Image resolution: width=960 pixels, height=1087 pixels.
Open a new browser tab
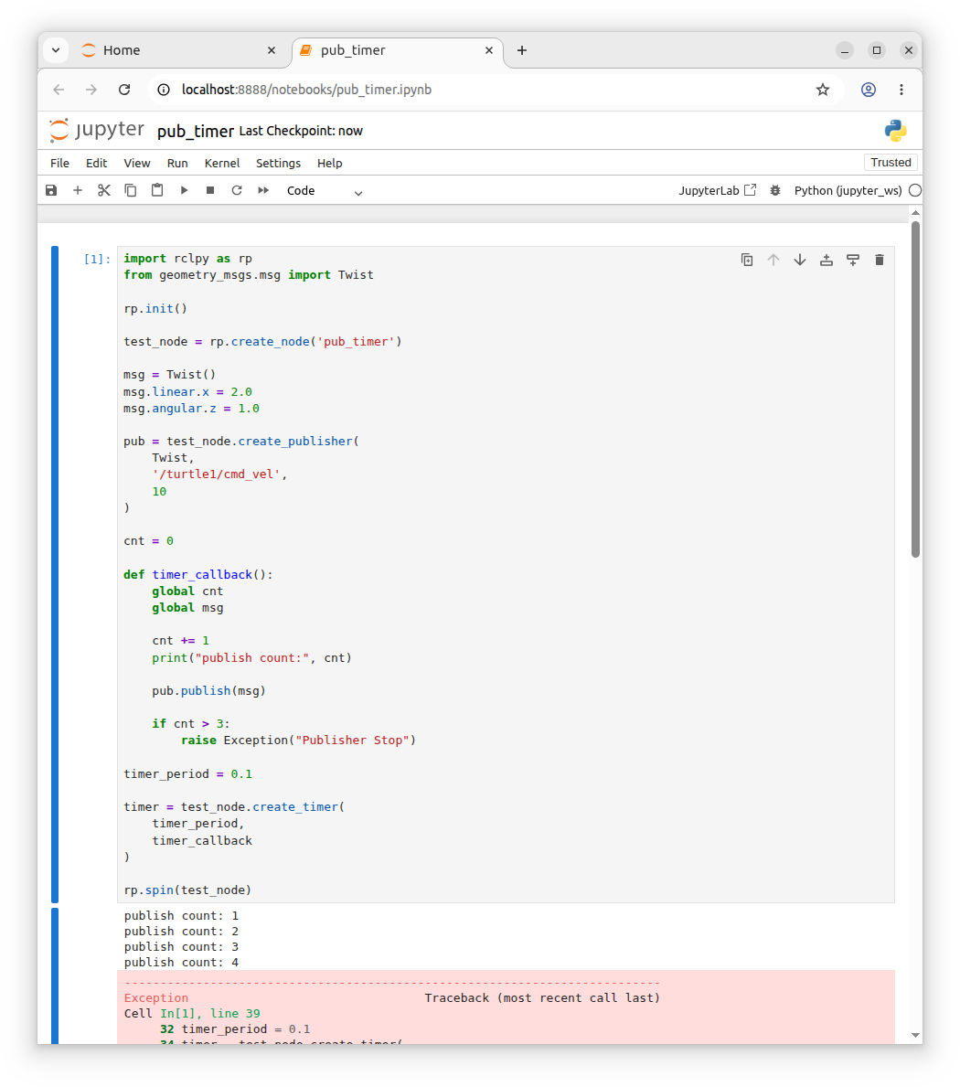pos(522,50)
